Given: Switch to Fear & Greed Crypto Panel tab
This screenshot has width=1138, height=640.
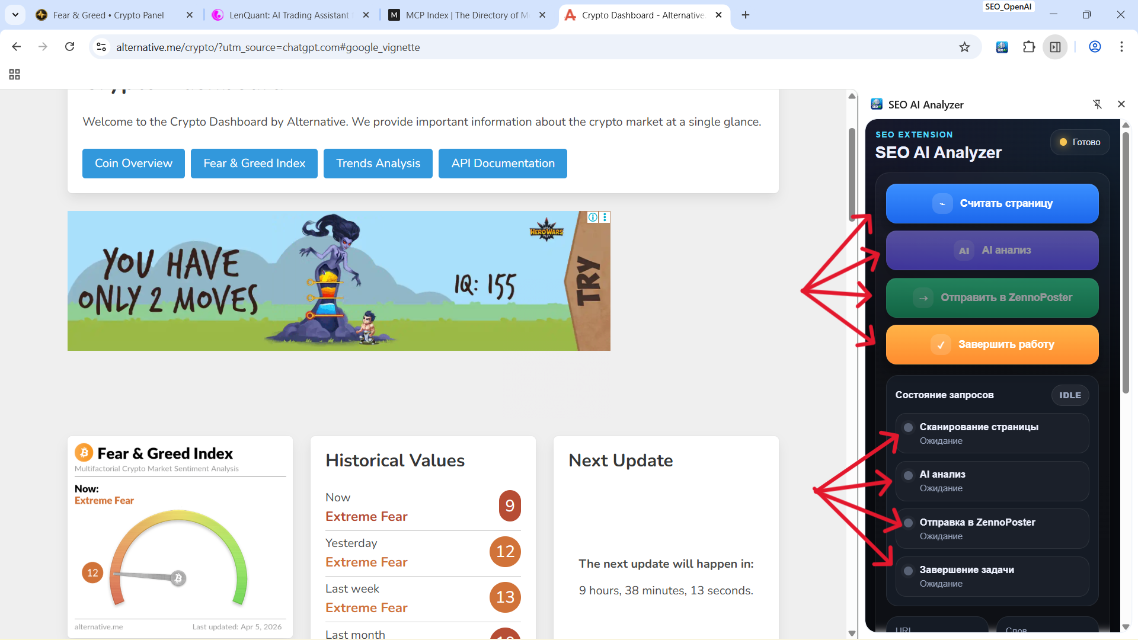Looking at the screenshot, I should (108, 15).
